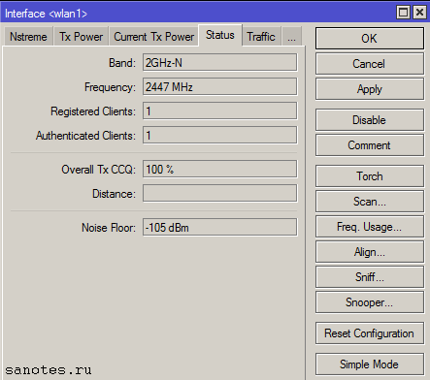The width and height of the screenshot is (430, 380).
Task: Click Reset Configuration button
Action: (370, 333)
